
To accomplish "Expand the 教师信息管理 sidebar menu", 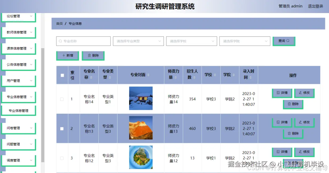I will click(18, 32).
